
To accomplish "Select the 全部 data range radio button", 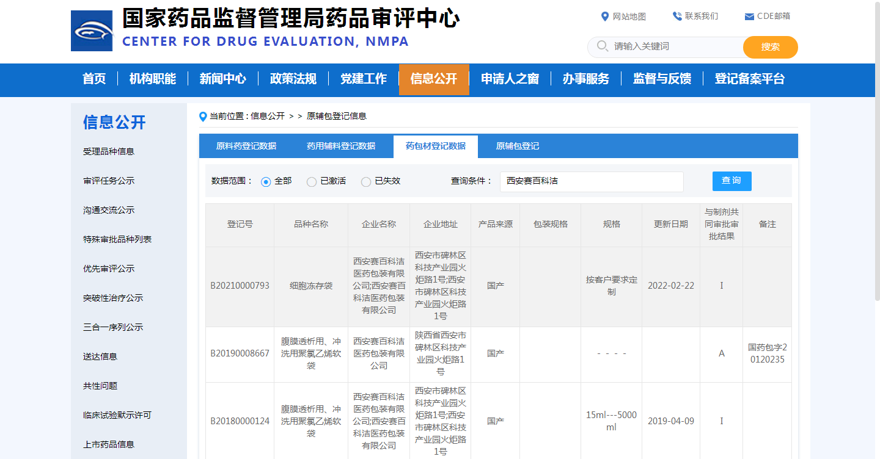I will click(x=266, y=182).
